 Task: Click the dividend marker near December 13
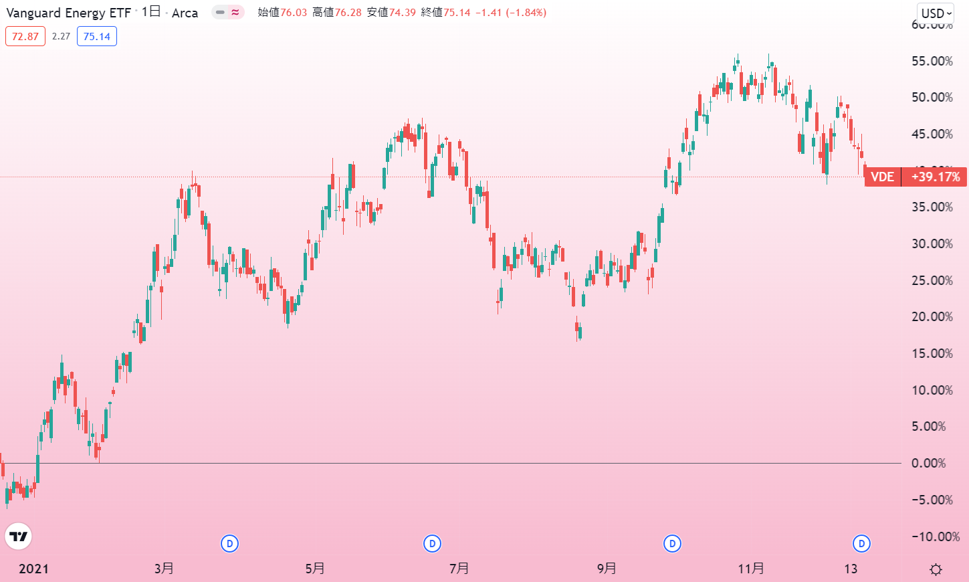861,543
